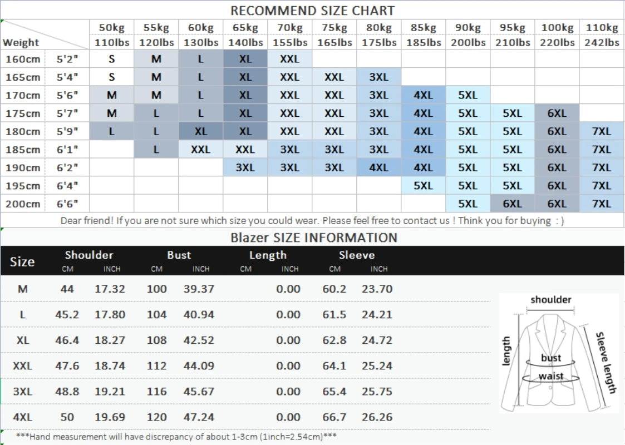The image size is (625, 445).
Task: Select the 50kg weight column header
Action: click(112, 28)
